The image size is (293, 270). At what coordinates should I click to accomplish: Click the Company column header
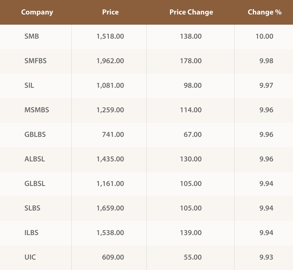(x=37, y=12)
